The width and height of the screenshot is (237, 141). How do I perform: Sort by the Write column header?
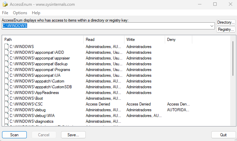tap(144, 40)
